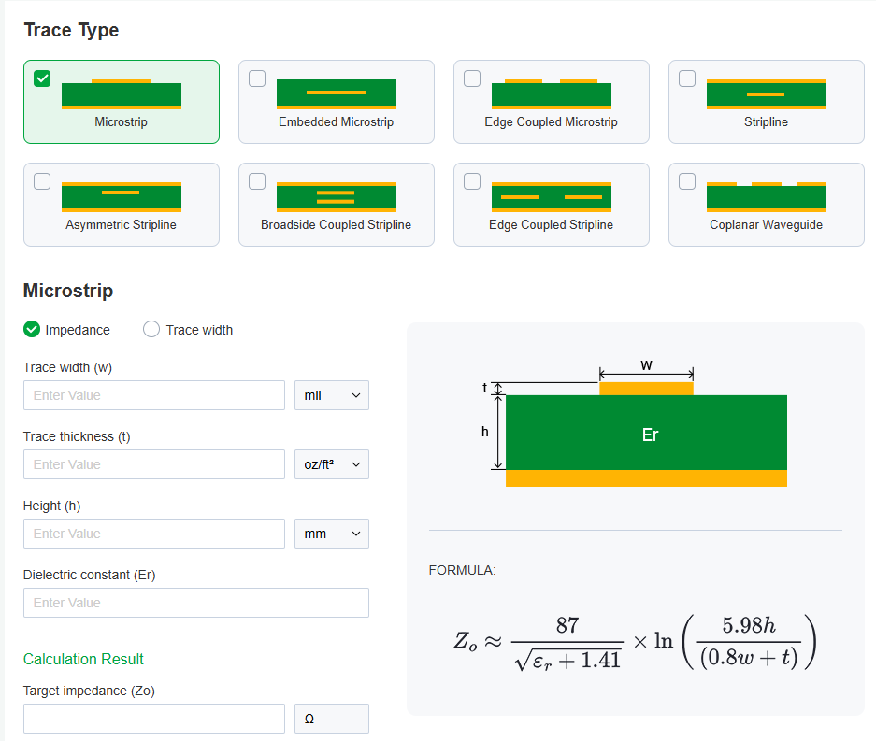Pick the Stripline trace type diagram
The height and width of the screenshot is (741, 876).
tap(767, 93)
